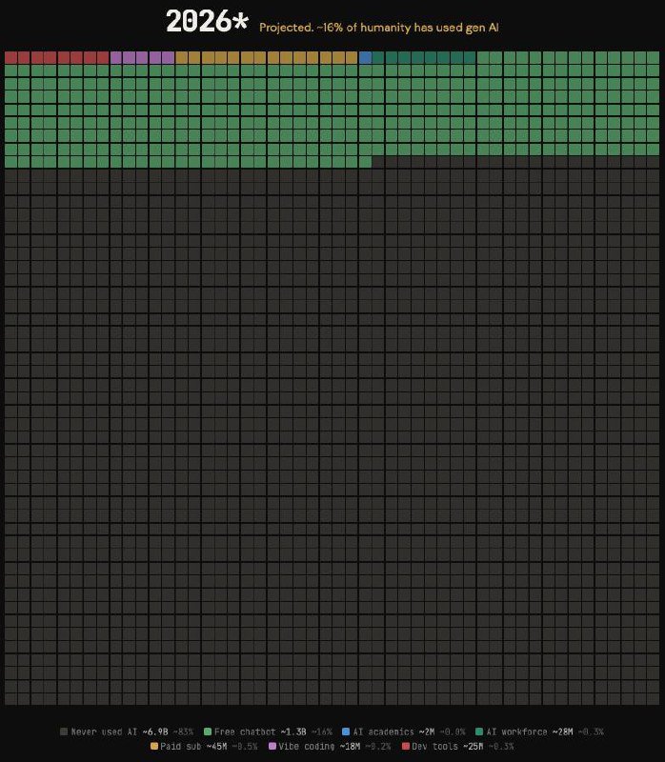Screen dimensions: 665x762
Task: Click the ~28M value for AI workforce
Action: pyautogui.click(x=562, y=732)
